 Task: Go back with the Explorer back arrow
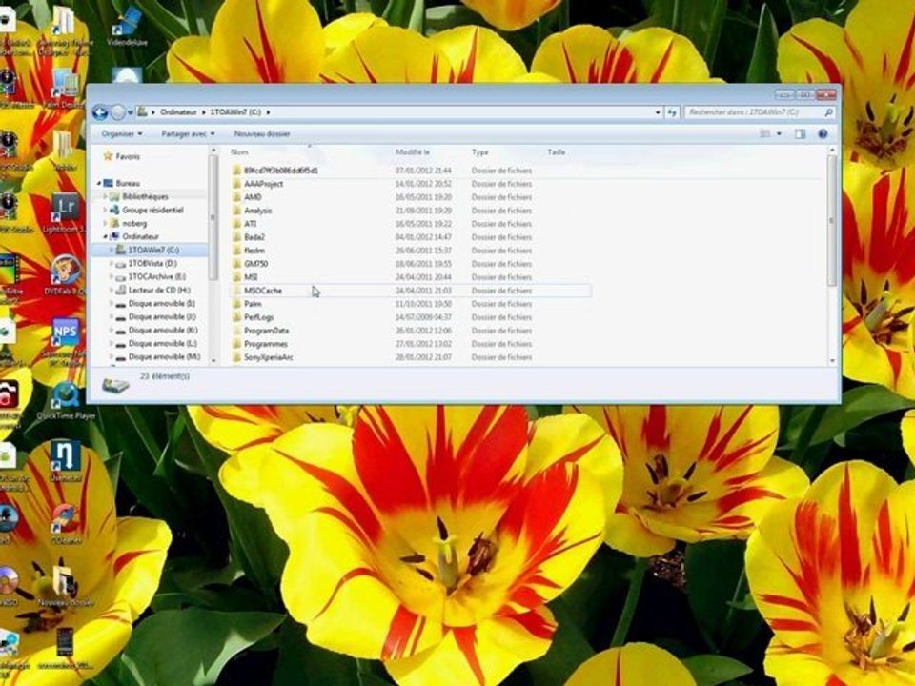coord(100,112)
